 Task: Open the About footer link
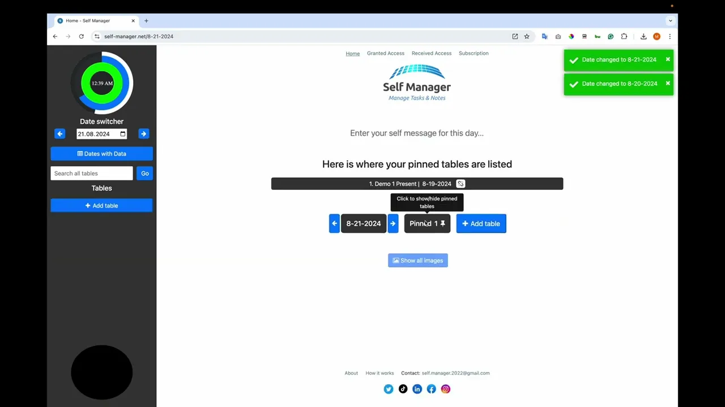(x=351, y=373)
